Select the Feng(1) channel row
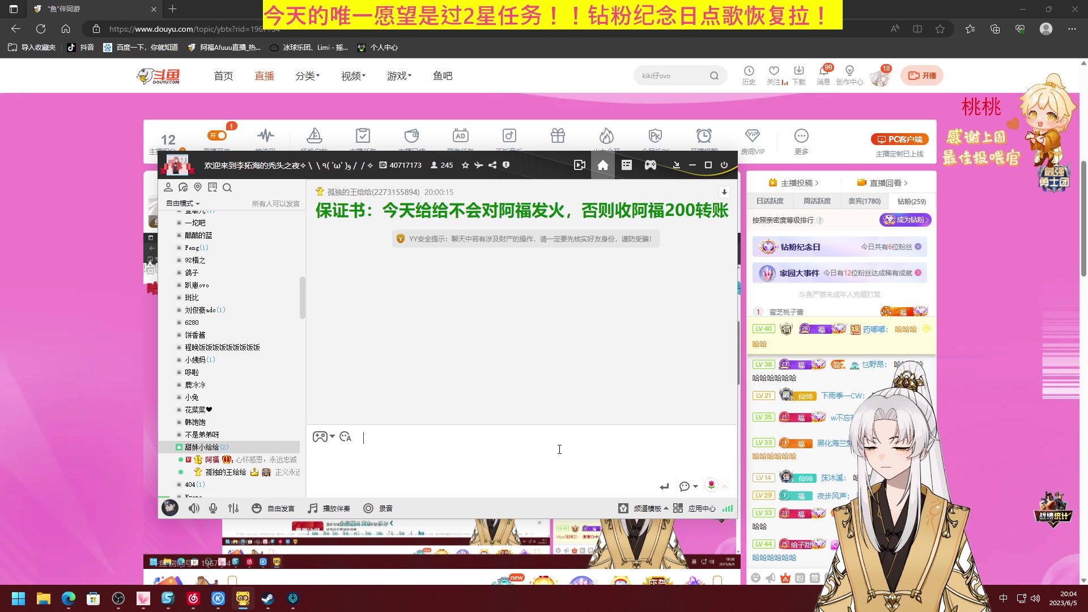 (x=229, y=248)
